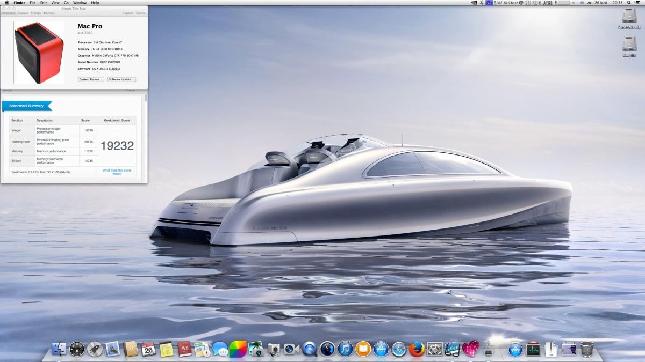Open Finder from the Dock
Screen dimensions: 645x362
[x=59, y=349]
